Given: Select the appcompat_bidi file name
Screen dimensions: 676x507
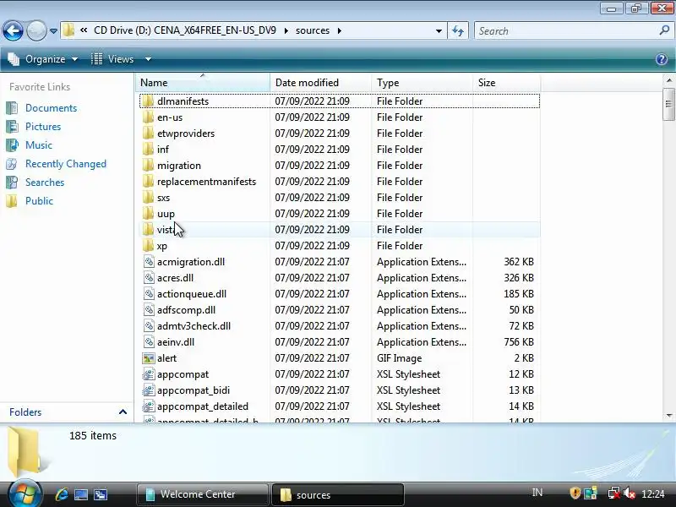Looking at the screenshot, I should pos(194,390).
